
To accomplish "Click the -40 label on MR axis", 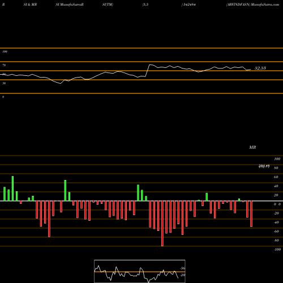I will pyautogui.click(x=276, y=222).
